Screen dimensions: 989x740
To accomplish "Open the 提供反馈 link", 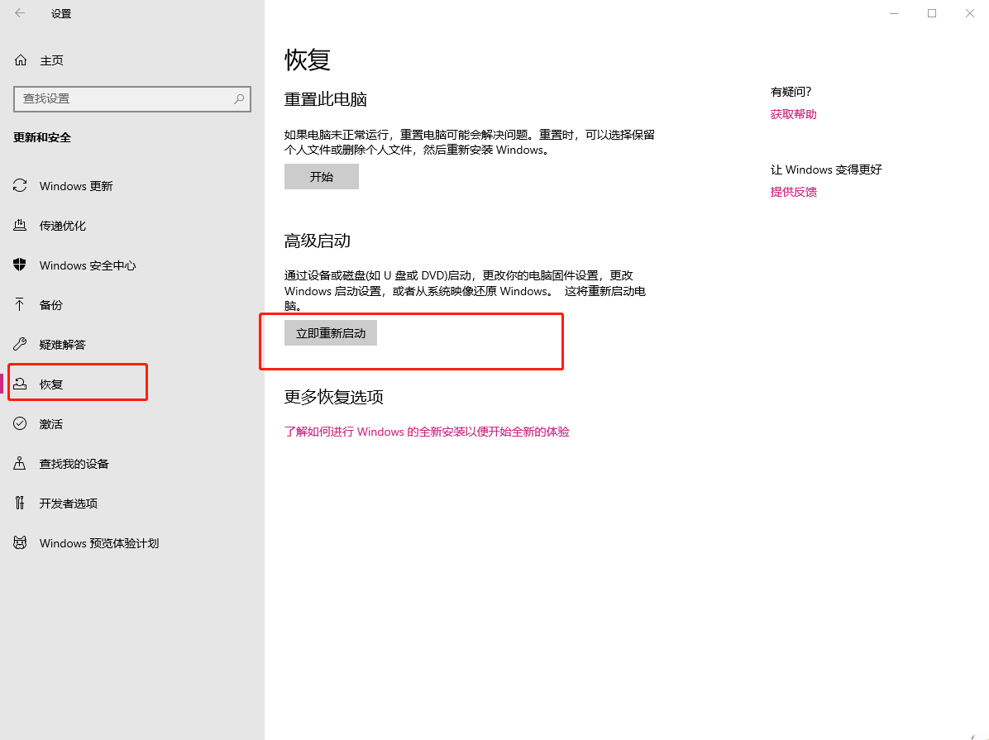I will 793,192.
